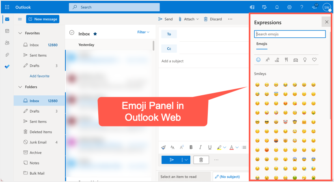Select the Objects lightbulb emoji category

305,60
